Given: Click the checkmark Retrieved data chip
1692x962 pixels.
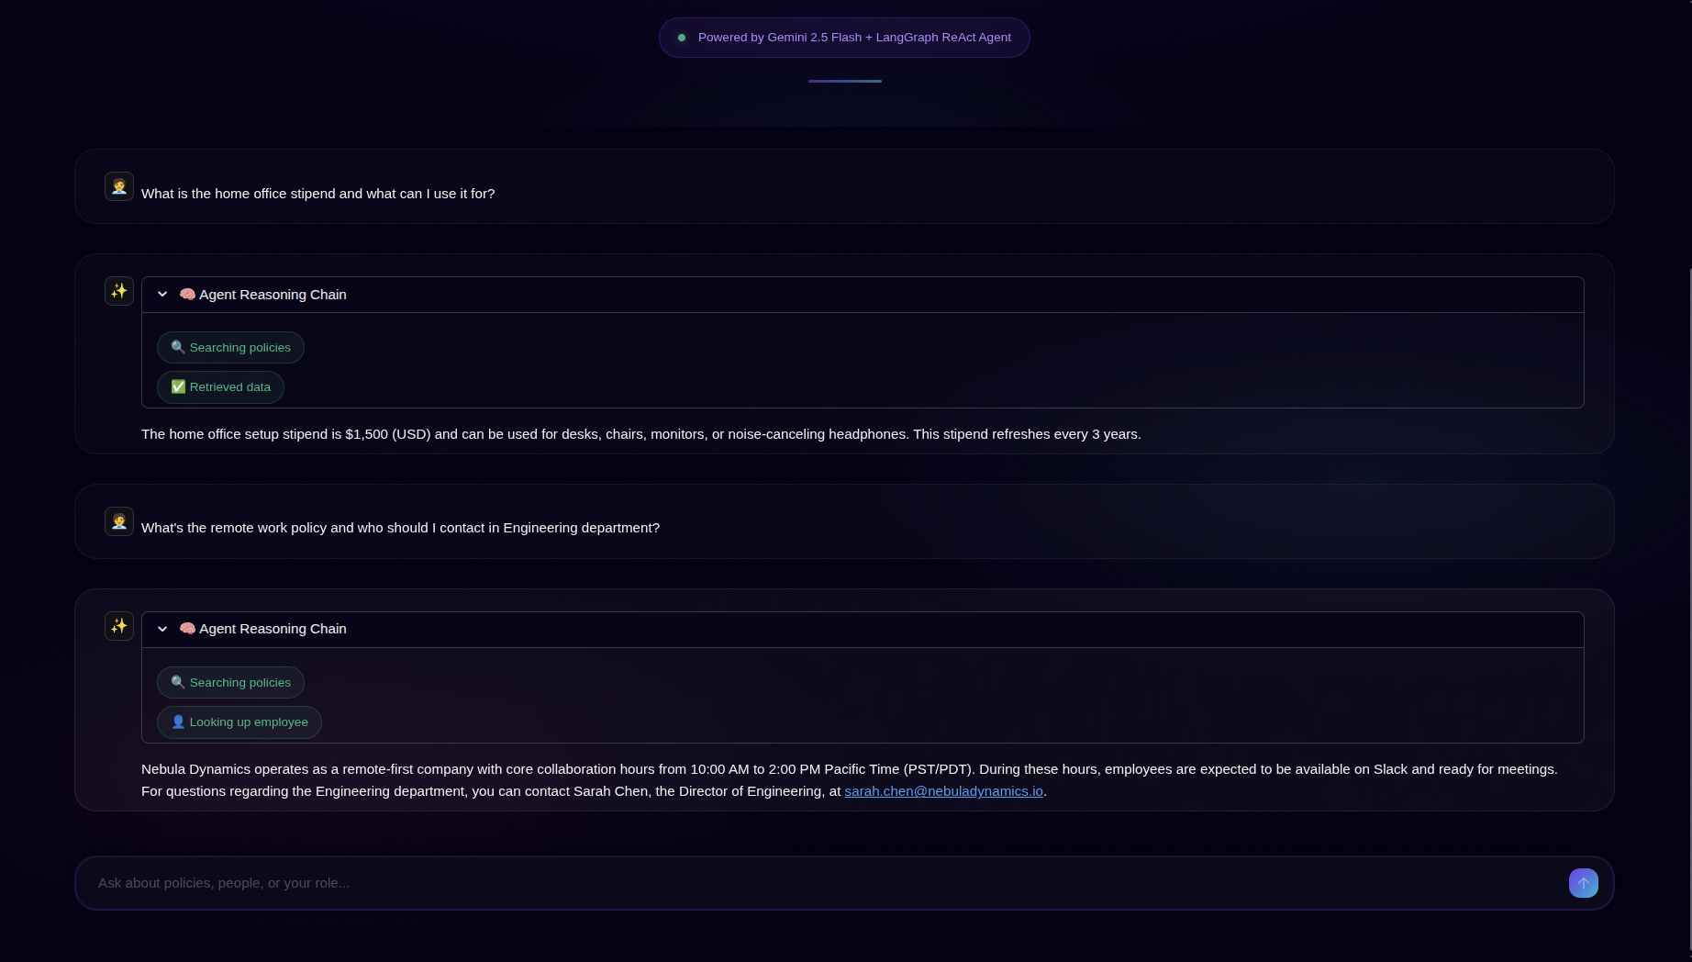Looking at the screenshot, I should click(220, 387).
